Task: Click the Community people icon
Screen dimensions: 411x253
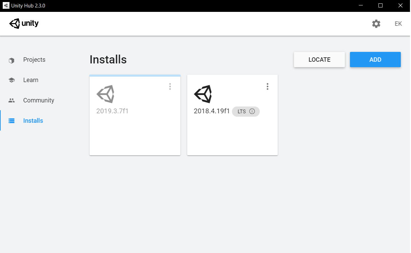Action: [12, 100]
